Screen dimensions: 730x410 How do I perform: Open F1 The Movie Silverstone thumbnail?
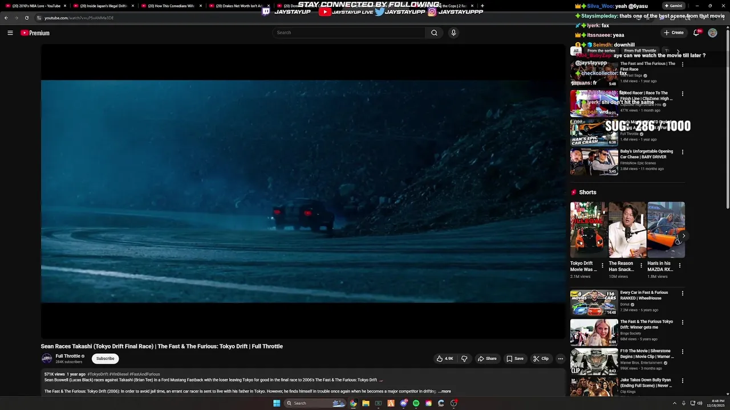(594, 362)
